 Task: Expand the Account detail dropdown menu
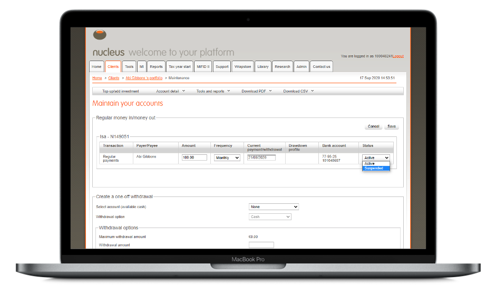coord(170,91)
